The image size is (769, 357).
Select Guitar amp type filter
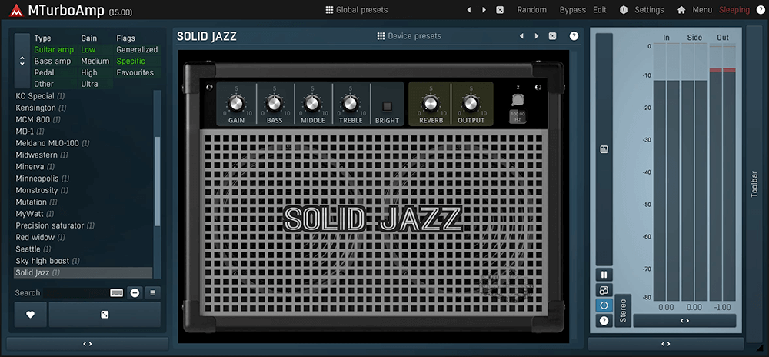[54, 49]
